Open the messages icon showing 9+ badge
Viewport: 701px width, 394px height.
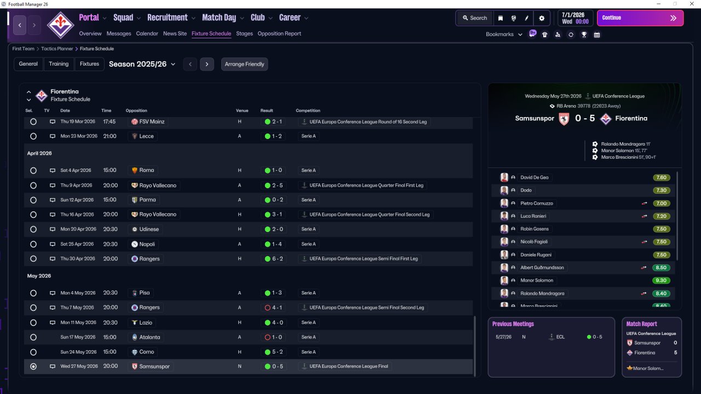click(532, 34)
